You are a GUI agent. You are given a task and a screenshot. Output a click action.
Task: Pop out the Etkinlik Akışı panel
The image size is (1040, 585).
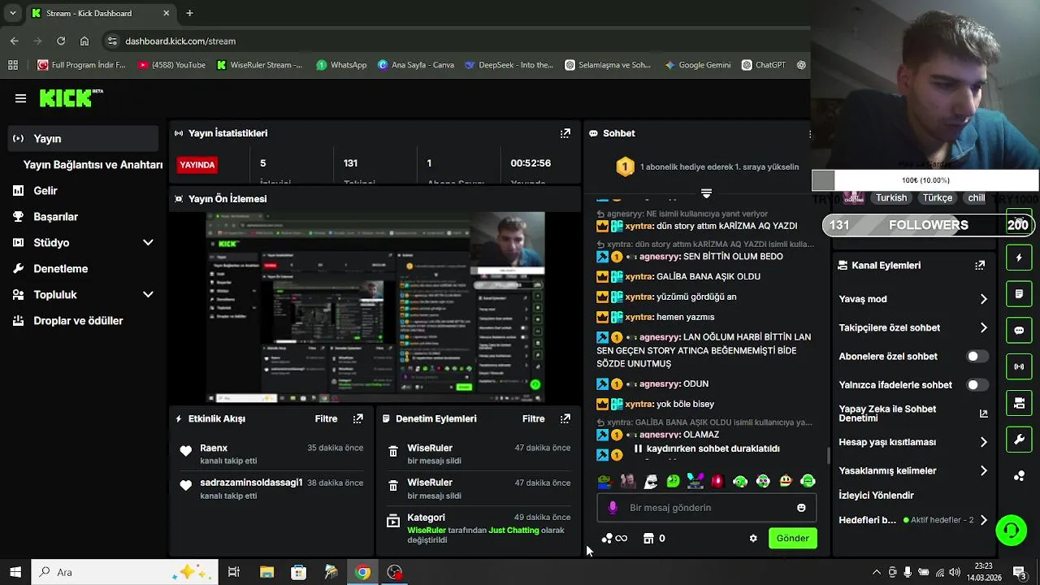point(358,418)
